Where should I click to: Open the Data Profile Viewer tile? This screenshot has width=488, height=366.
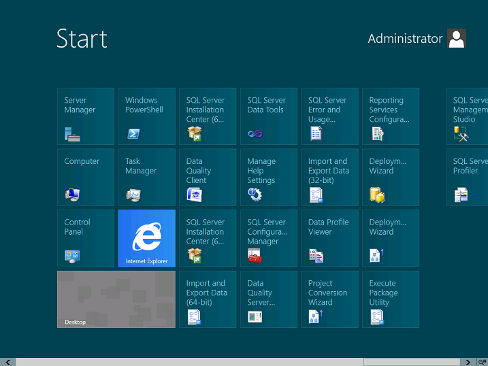[x=329, y=238]
